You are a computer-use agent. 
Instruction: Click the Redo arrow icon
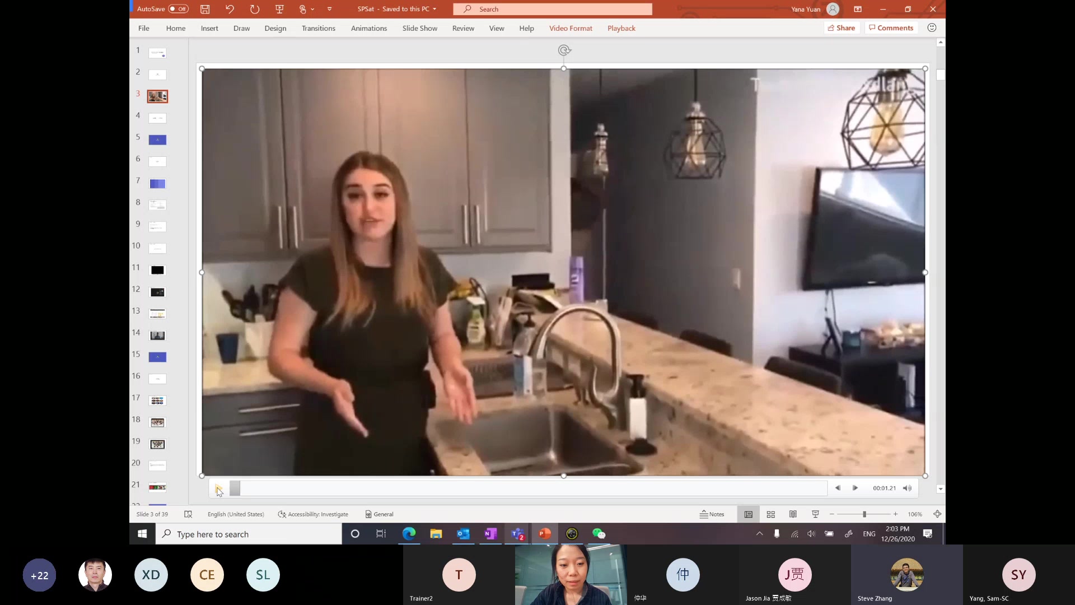[255, 9]
